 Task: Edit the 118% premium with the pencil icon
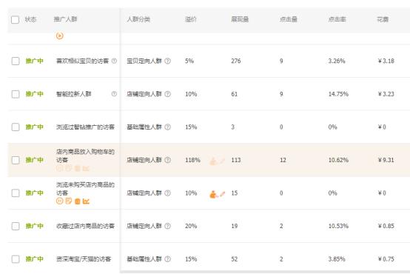(x=223, y=161)
